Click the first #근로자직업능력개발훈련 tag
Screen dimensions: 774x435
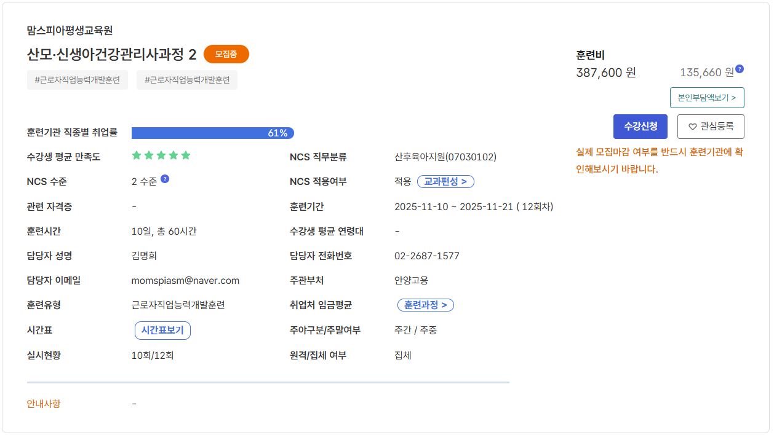[x=78, y=80]
